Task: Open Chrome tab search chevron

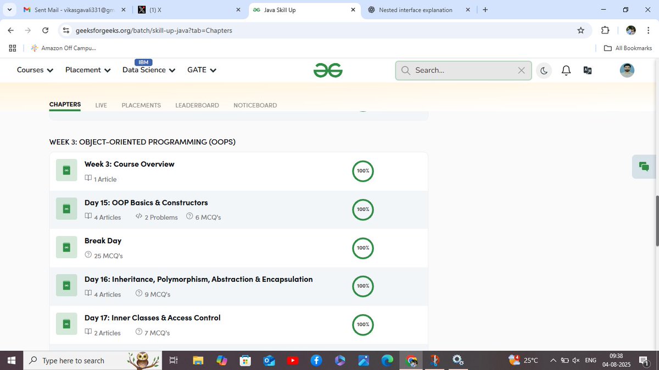Action: (x=9, y=10)
